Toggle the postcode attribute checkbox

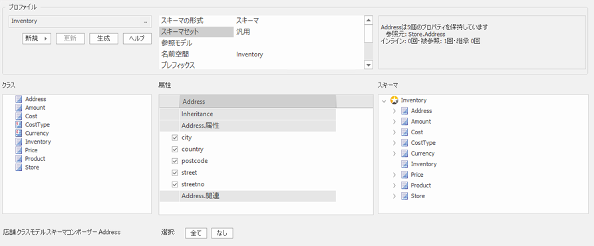tap(175, 161)
